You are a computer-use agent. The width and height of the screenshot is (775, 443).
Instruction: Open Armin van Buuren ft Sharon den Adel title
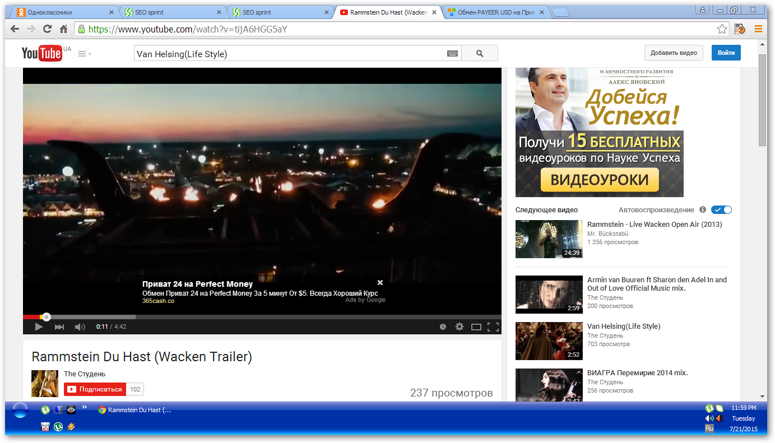pos(657,284)
